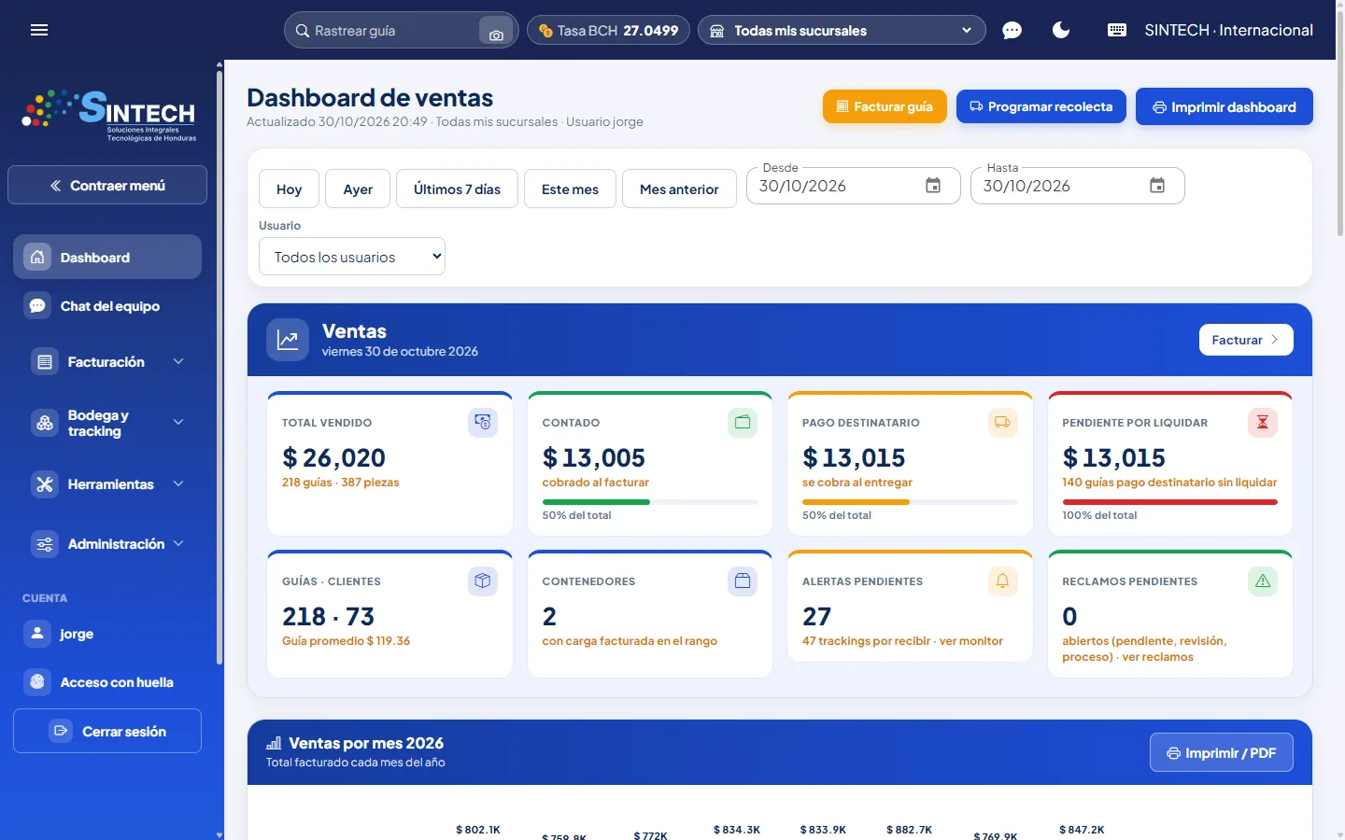Expand the Herramientas menu
The height and width of the screenshot is (840, 1345).
pos(107,484)
